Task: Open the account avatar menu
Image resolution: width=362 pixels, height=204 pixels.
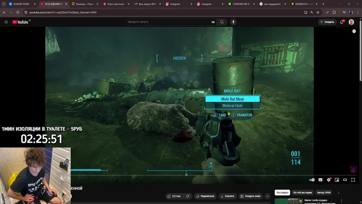Action: point(351,22)
